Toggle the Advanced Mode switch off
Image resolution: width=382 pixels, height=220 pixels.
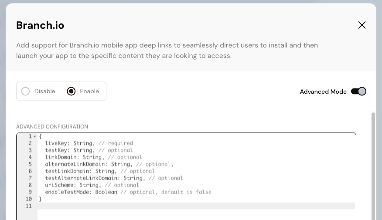click(358, 91)
